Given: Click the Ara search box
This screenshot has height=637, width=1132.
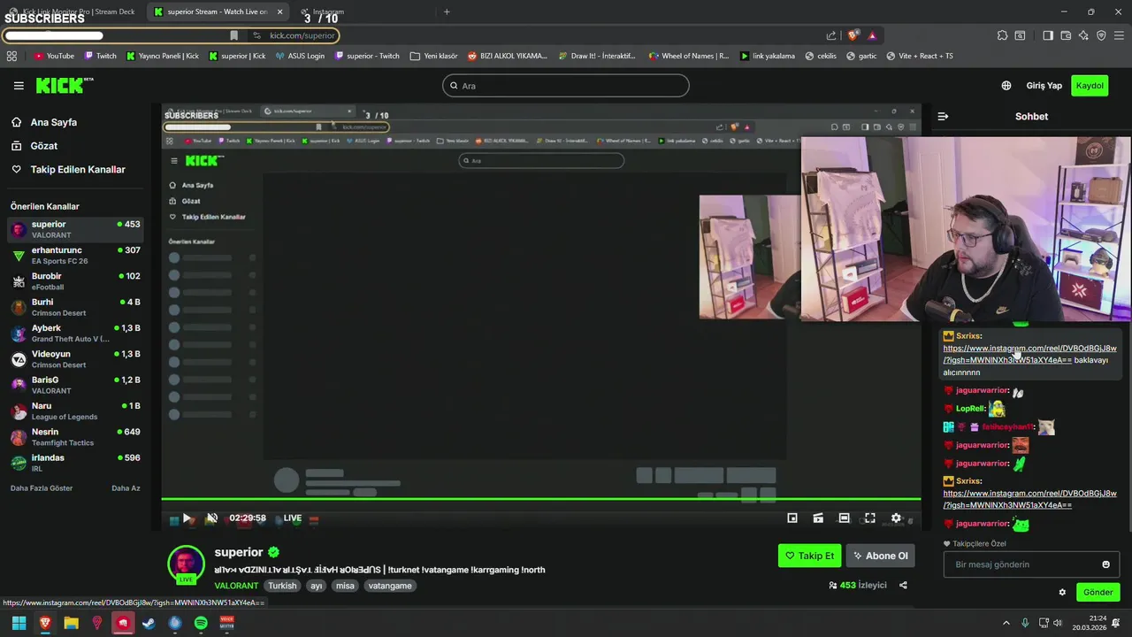Looking at the screenshot, I should [566, 86].
